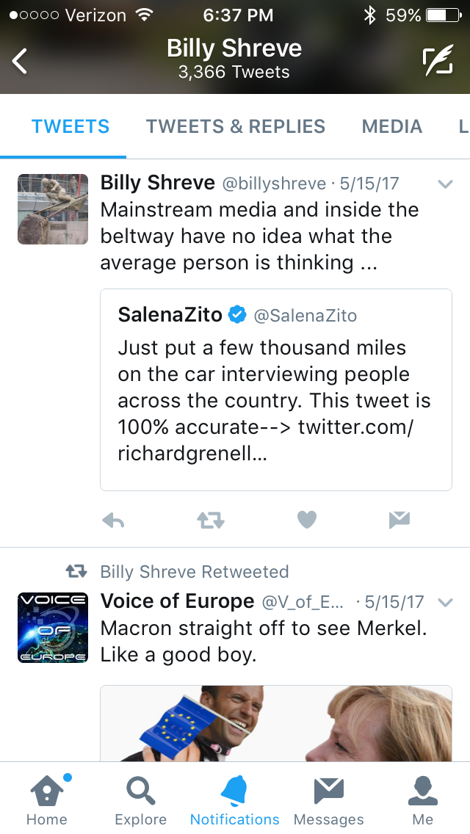Send the tweet via direct message icon
This screenshot has height=834, width=470.
point(399,521)
